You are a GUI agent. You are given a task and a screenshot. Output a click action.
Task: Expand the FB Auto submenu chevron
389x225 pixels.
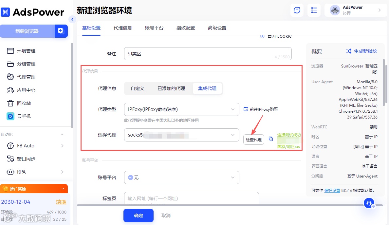tap(62, 146)
